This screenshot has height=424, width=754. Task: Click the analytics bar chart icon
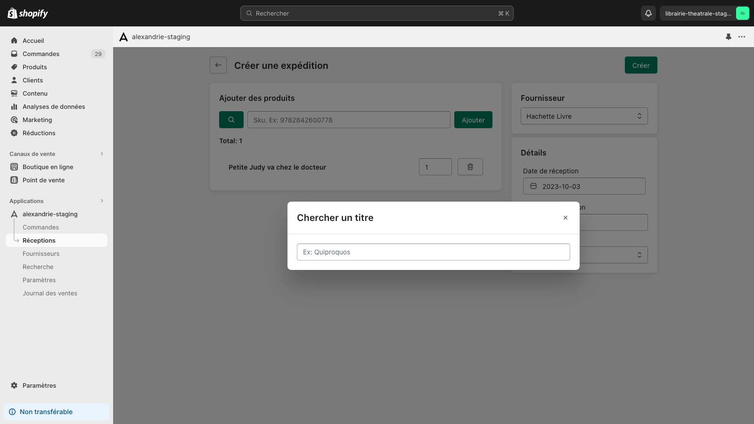coord(14,106)
